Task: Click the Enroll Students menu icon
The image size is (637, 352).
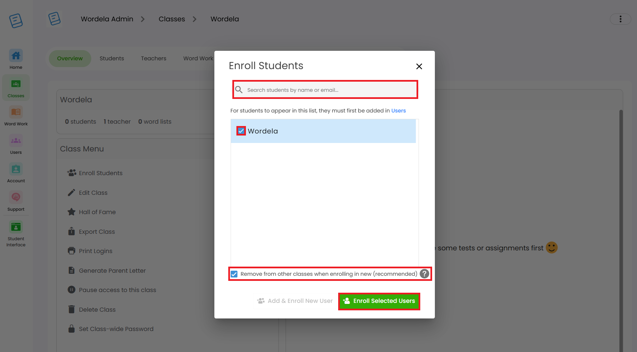Action: point(72,173)
